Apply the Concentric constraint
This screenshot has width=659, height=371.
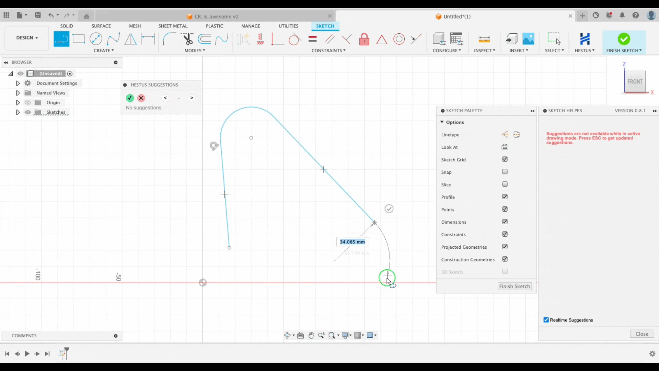click(x=399, y=39)
